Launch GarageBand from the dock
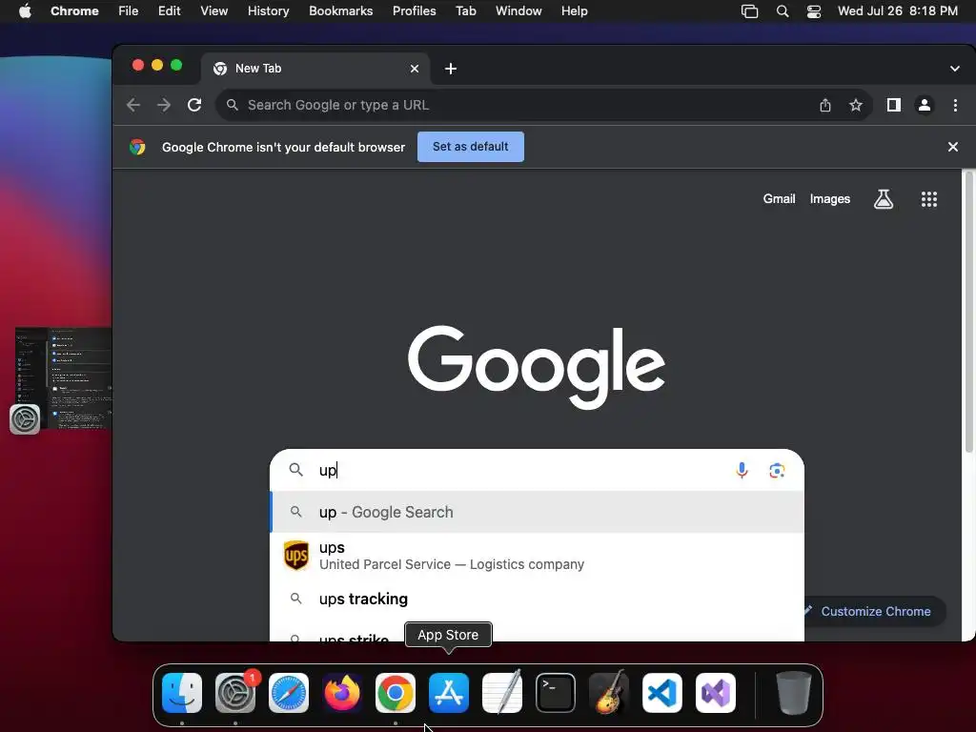976x732 pixels. click(609, 693)
